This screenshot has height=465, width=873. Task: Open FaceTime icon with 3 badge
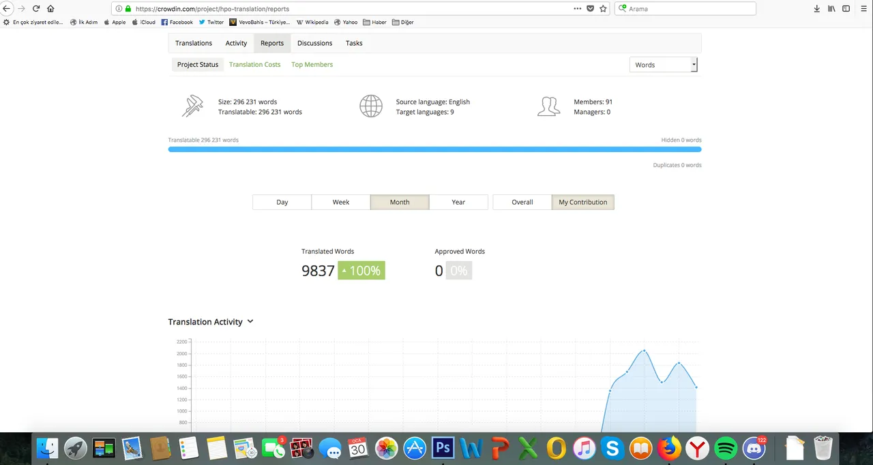[x=273, y=448]
